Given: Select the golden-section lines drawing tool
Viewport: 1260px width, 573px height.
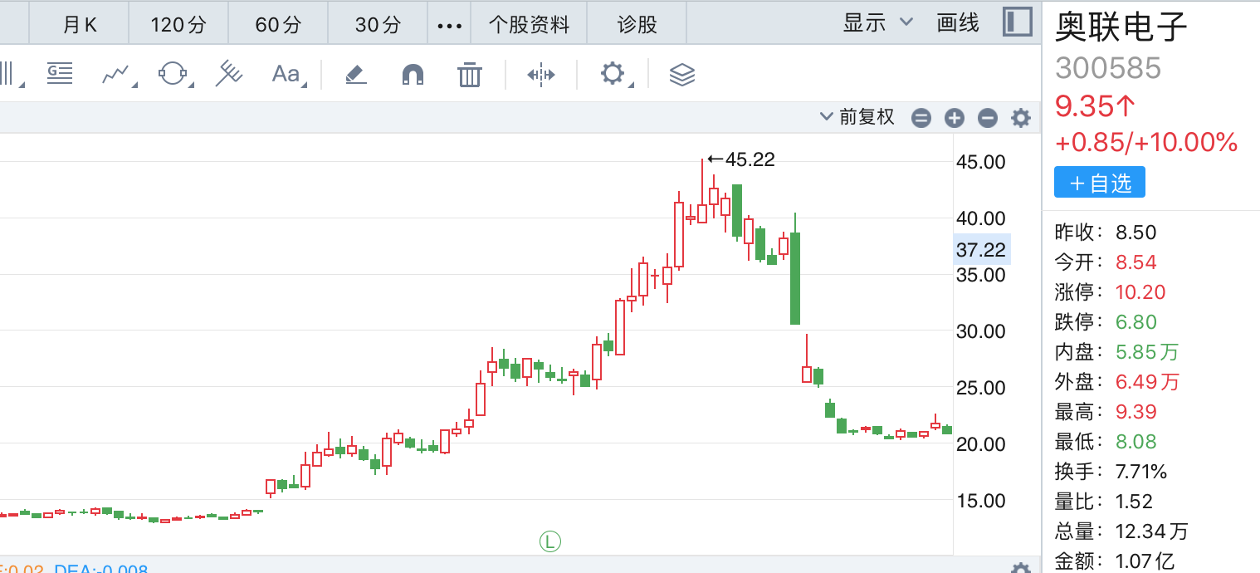Looking at the screenshot, I should (x=60, y=74).
